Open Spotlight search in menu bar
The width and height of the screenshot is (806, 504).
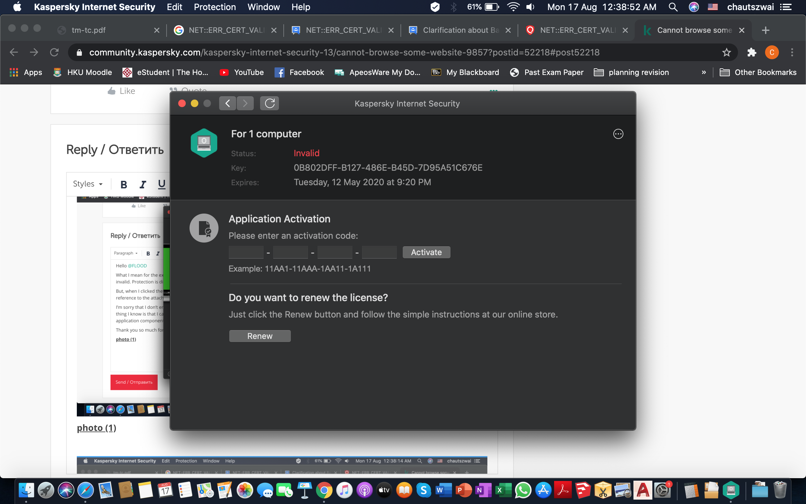coord(673,7)
